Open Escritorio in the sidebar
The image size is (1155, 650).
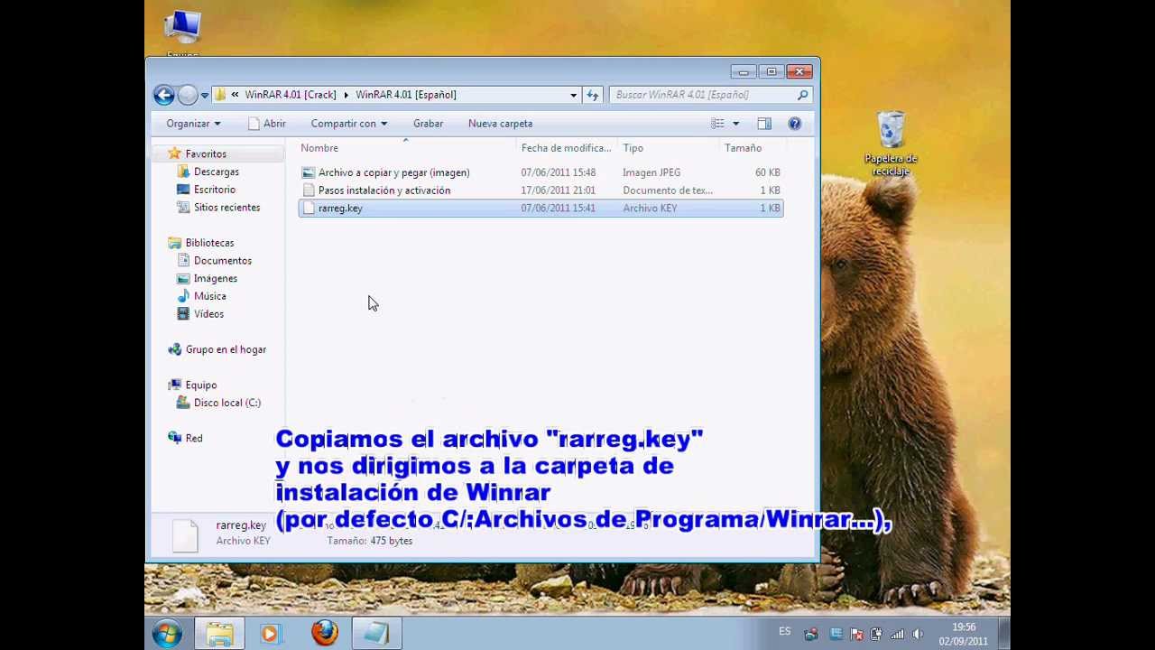pos(215,190)
